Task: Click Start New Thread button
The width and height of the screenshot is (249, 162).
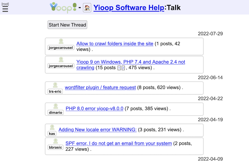Action: coord(67,25)
